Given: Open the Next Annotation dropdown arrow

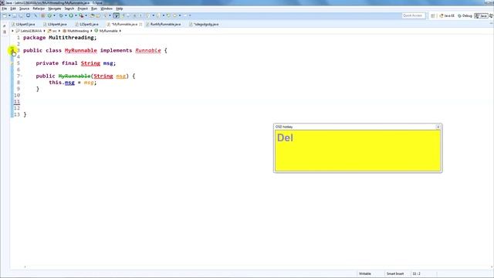Looking at the screenshot, I should click(154, 15).
